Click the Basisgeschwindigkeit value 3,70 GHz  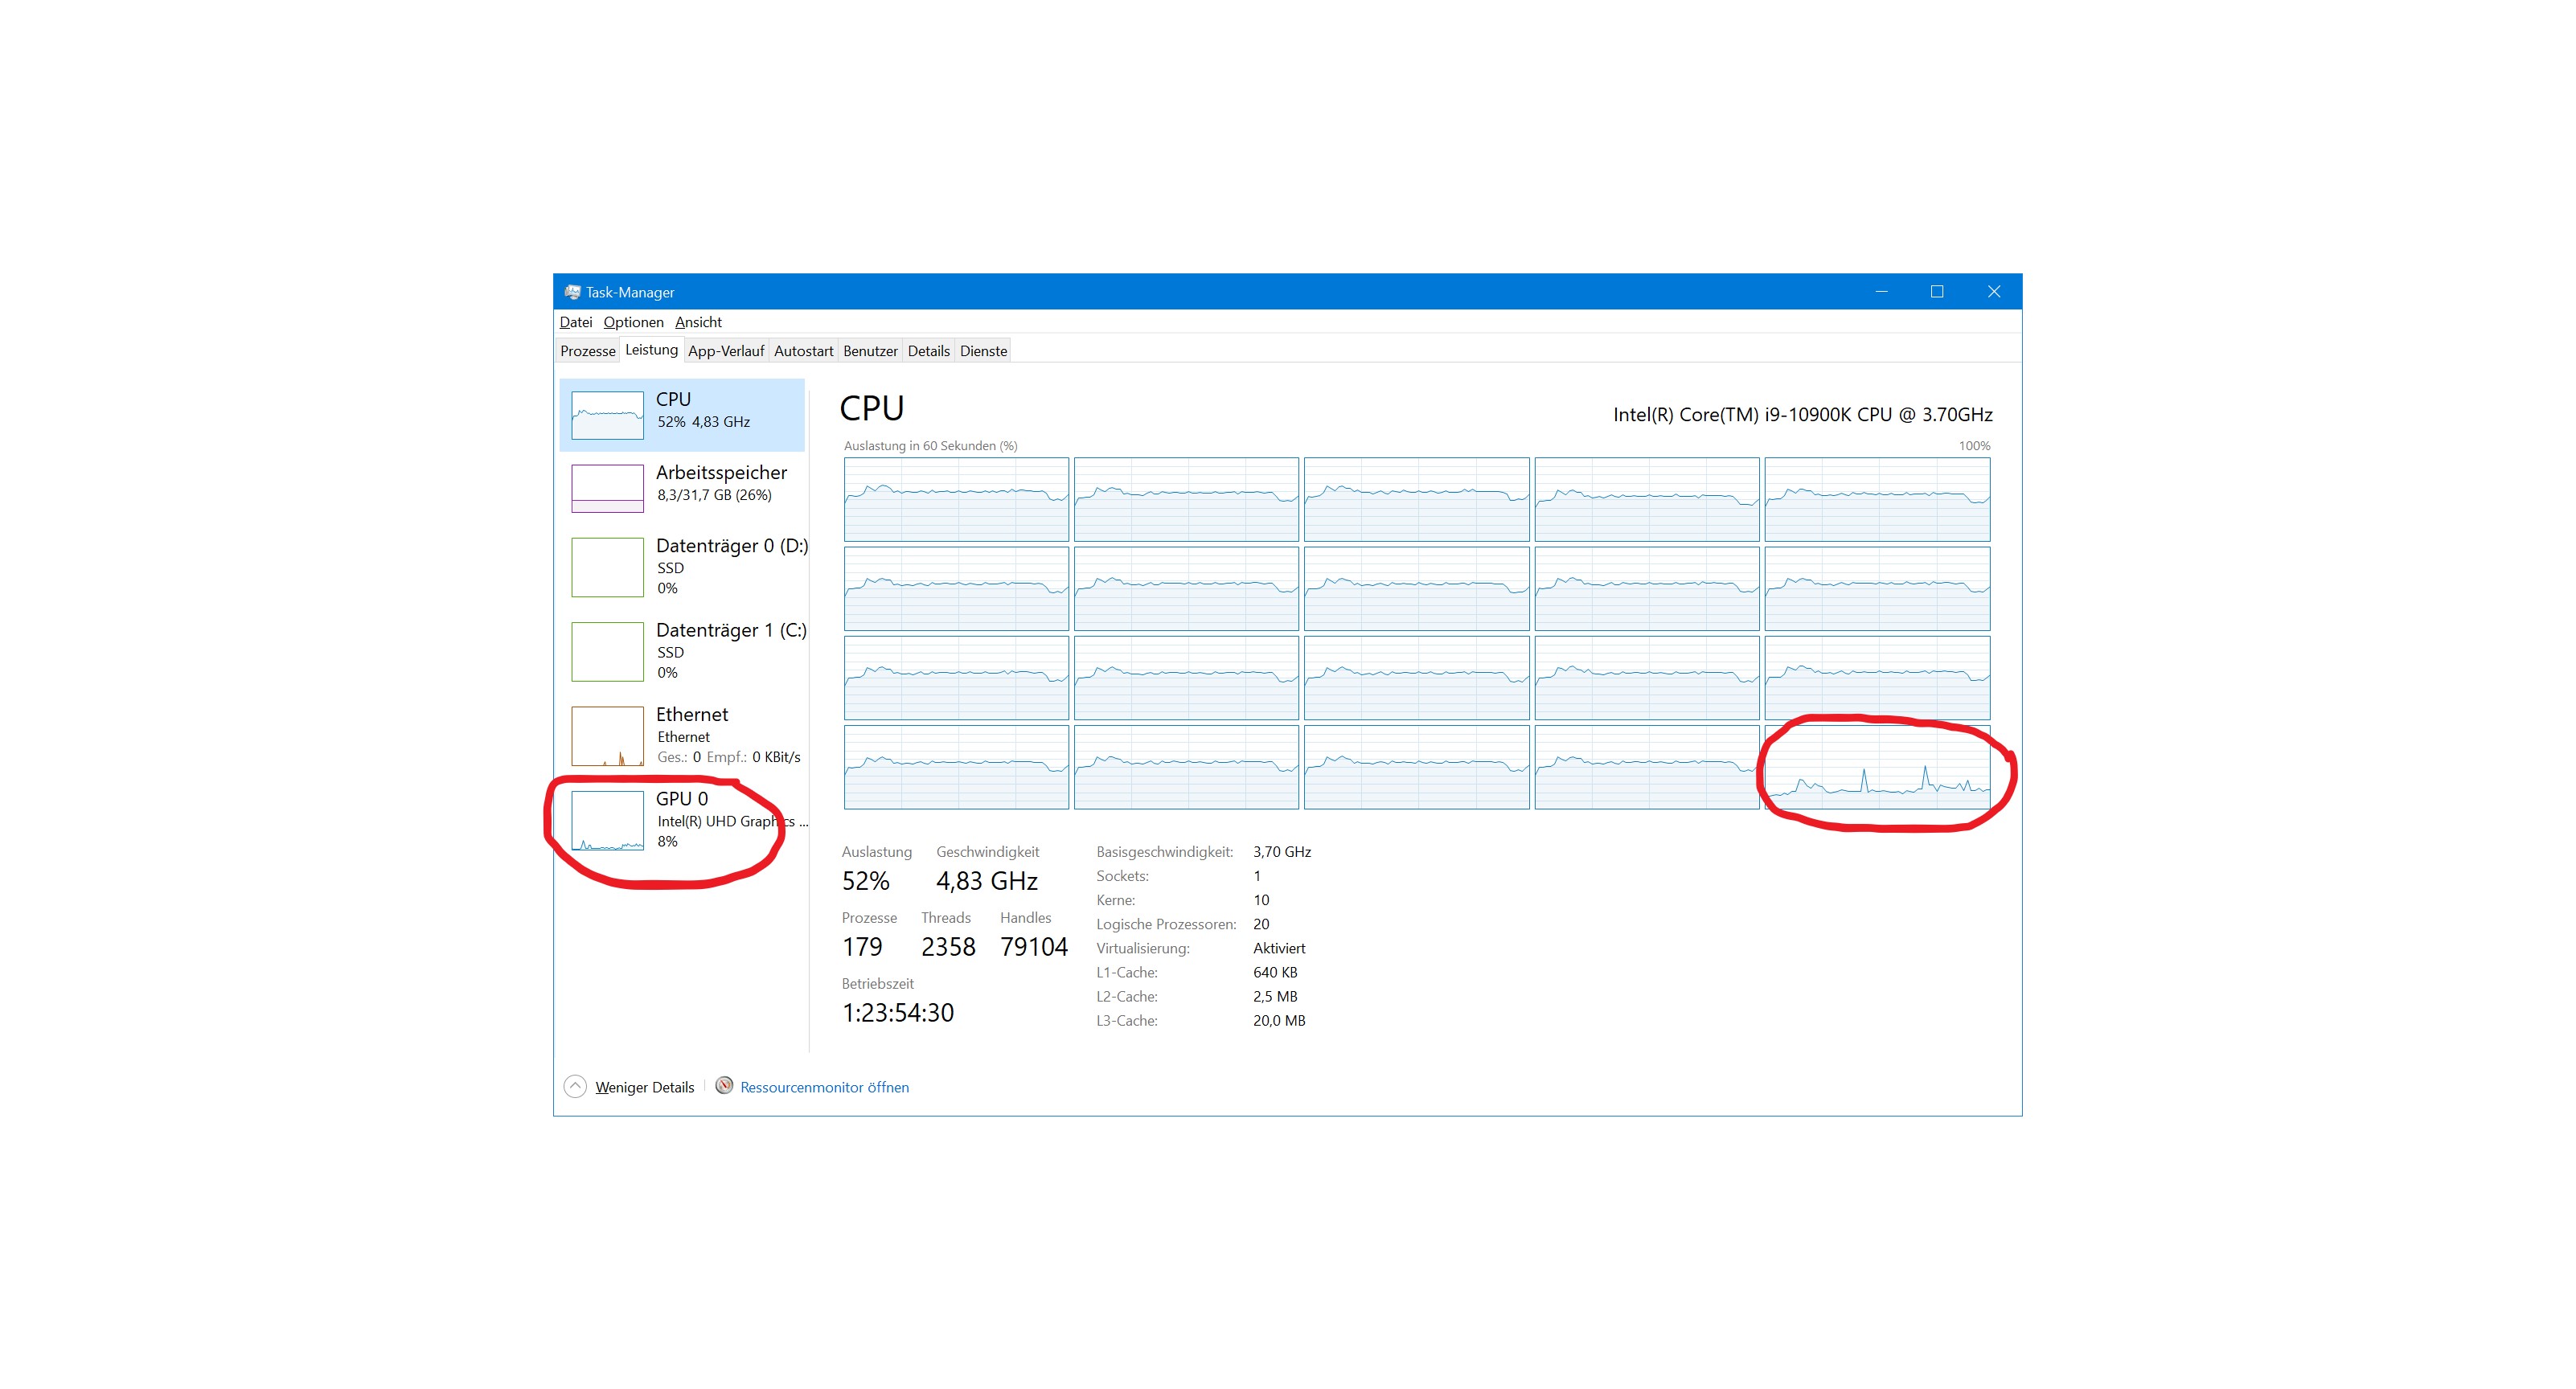[x=1282, y=852]
